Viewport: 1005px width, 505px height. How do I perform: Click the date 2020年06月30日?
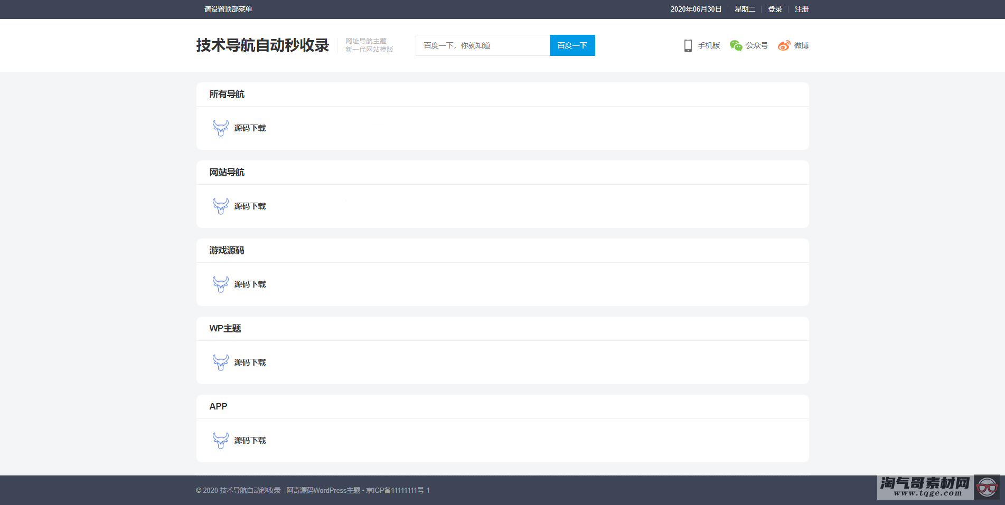coord(696,9)
